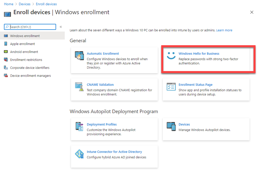Collapse the sidebar with double-chevron
The height and width of the screenshot is (172, 259).
[61, 27]
